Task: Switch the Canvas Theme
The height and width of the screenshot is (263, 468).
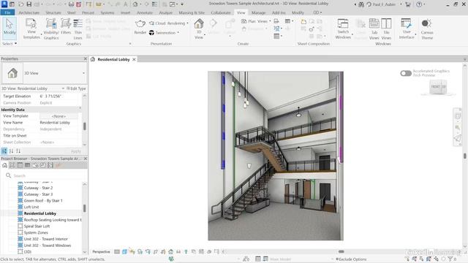Action: pyautogui.click(x=427, y=28)
